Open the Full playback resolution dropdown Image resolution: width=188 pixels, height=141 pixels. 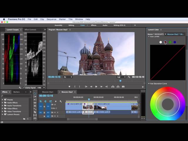(121, 77)
